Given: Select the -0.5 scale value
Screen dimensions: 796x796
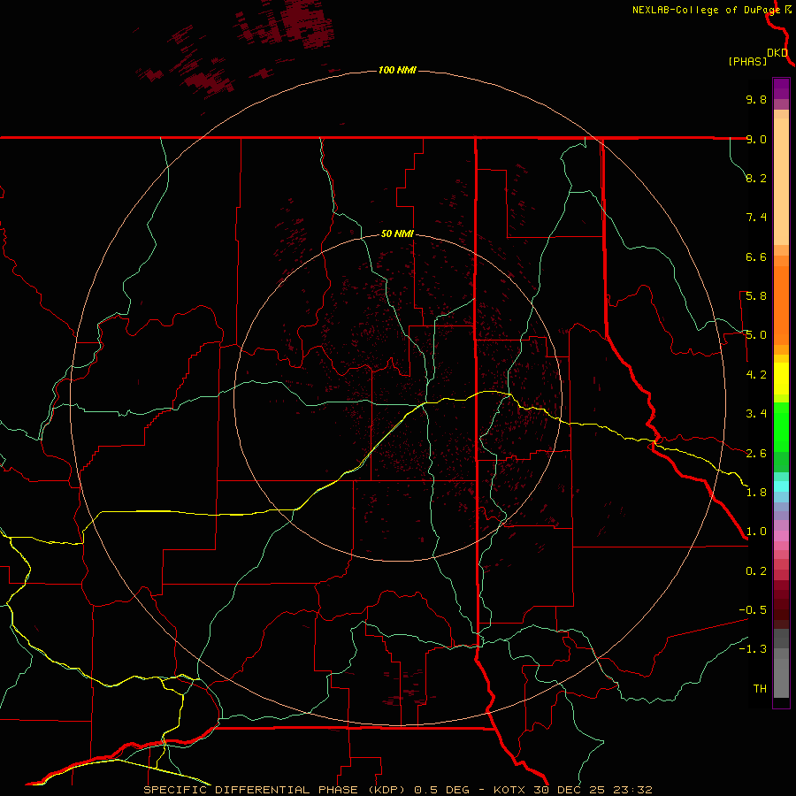Looking at the screenshot, I should click(x=753, y=610).
